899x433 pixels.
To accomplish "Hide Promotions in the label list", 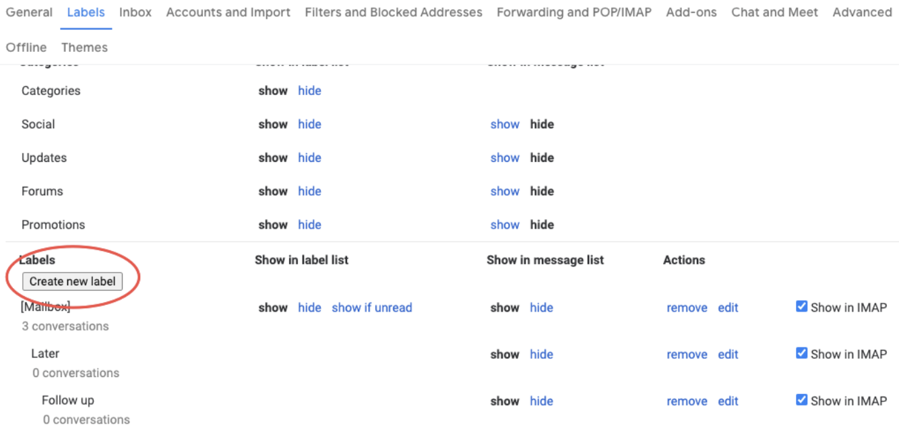I will tap(309, 225).
